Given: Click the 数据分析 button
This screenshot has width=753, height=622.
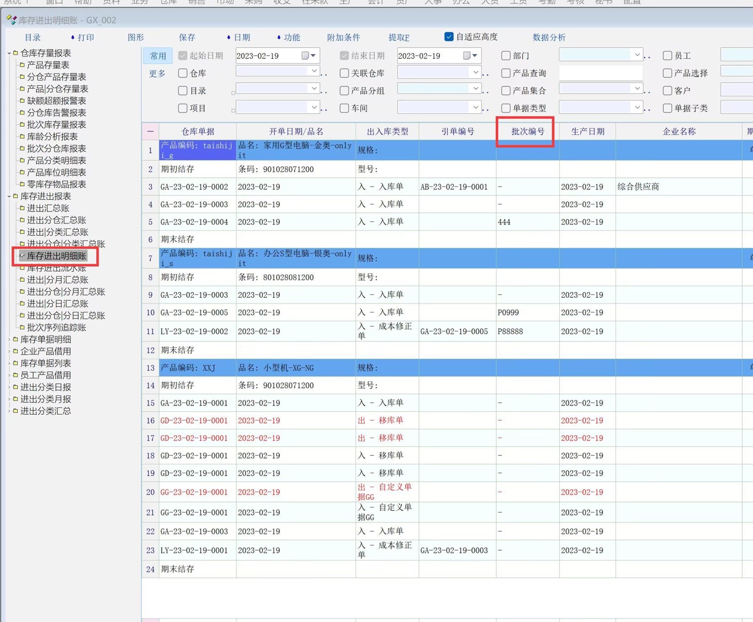Looking at the screenshot, I should (x=549, y=37).
